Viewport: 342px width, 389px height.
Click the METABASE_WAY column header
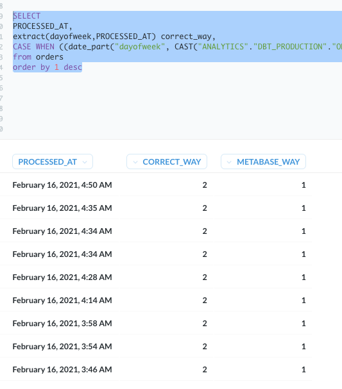coord(263,161)
